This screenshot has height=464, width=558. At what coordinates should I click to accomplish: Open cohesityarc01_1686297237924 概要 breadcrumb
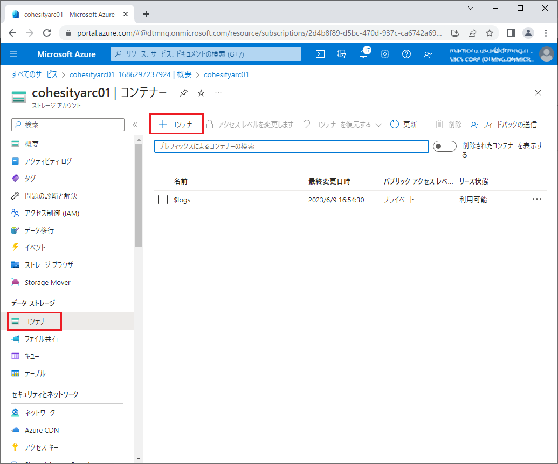coord(130,74)
